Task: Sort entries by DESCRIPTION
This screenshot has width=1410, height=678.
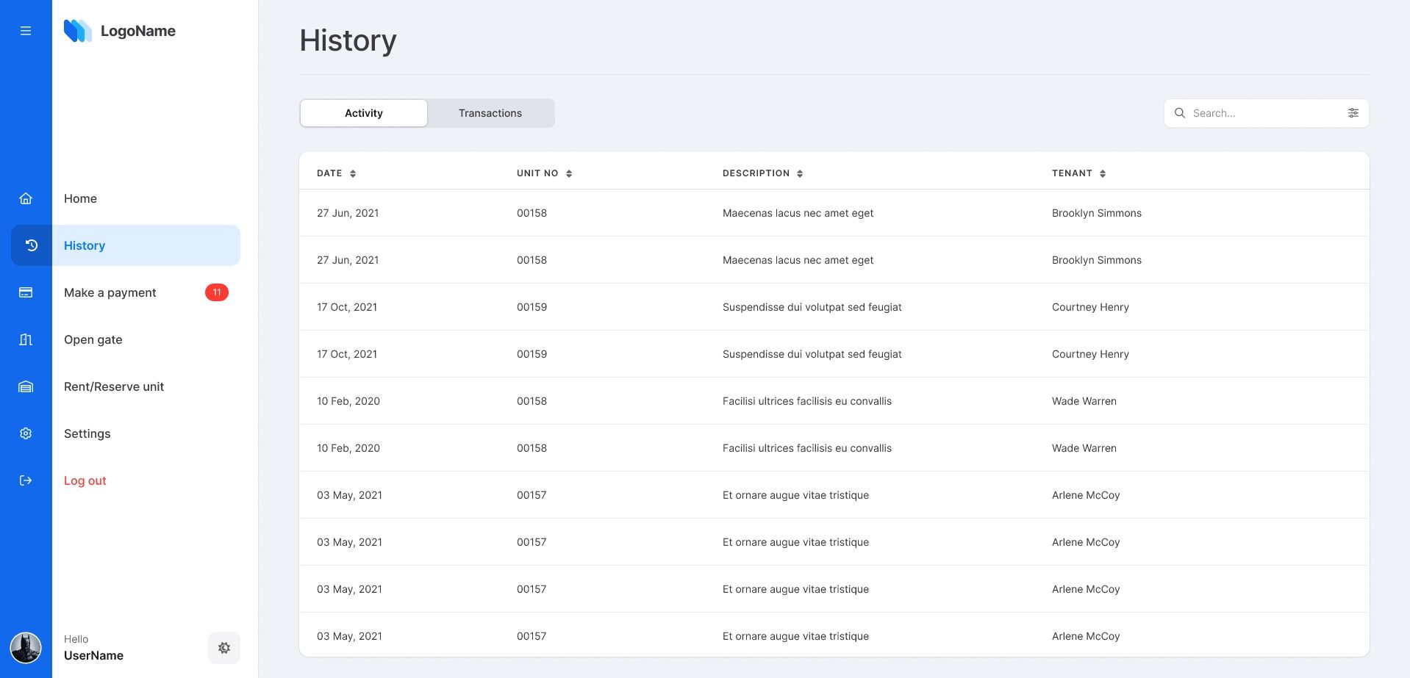Action: pos(801,173)
